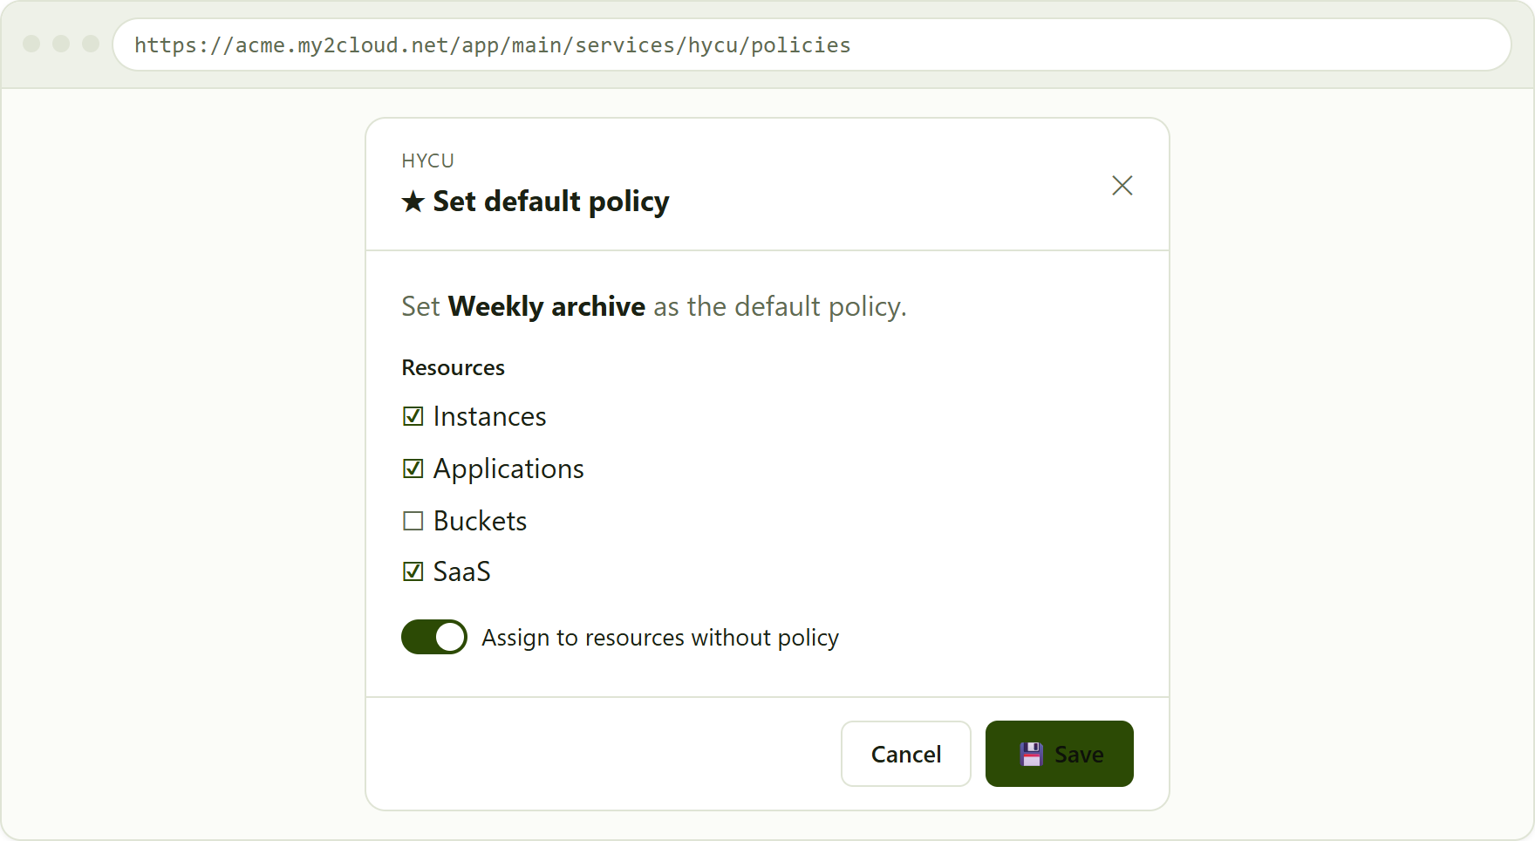This screenshot has height=841, width=1535.
Task: Click the 'Resources' section label
Action: pyautogui.click(x=453, y=367)
